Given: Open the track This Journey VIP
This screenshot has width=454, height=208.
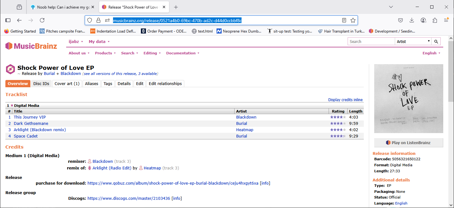Looking at the screenshot, I should pyautogui.click(x=30, y=117).
